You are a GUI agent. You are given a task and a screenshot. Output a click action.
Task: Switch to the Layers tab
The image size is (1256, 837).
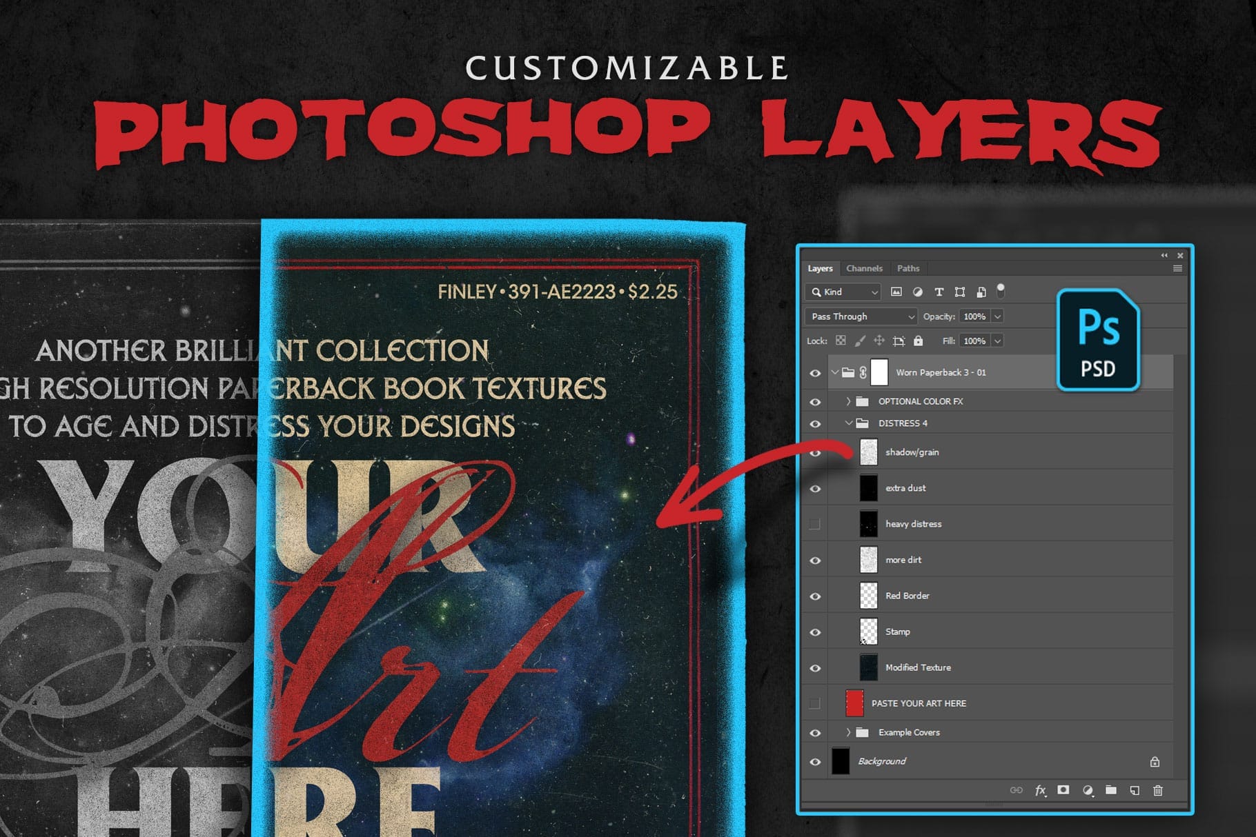point(820,268)
